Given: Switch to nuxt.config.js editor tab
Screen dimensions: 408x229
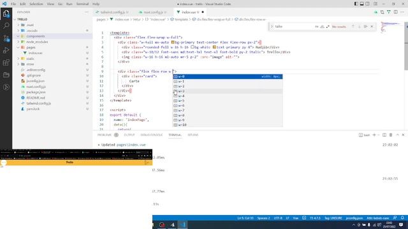Looking at the screenshot, I should pyautogui.click(x=153, y=12).
